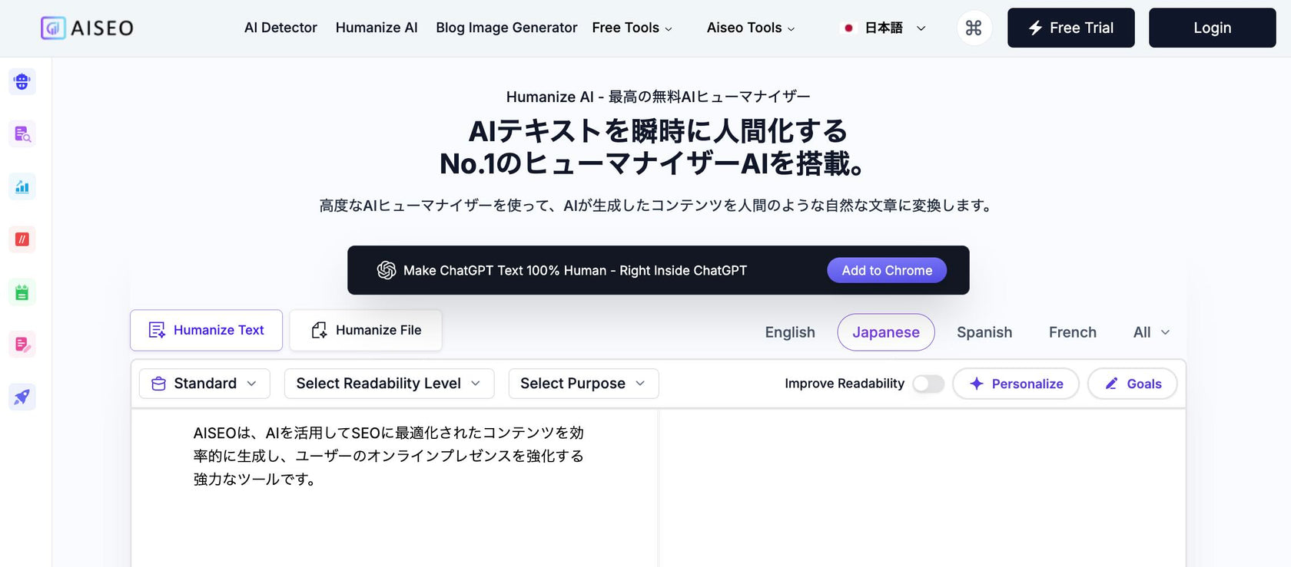Image resolution: width=1291 pixels, height=567 pixels.
Task: Click the Free Trial button
Action: pyautogui.click(x=1071, y=28)
